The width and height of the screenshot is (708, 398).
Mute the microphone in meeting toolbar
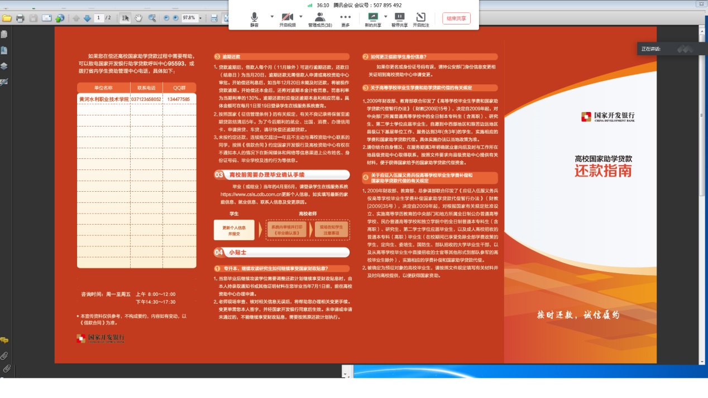point(255,20)
